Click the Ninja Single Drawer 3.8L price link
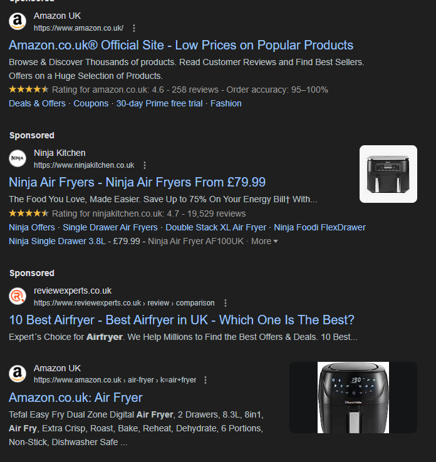Screen dimensions: 436x462 tap(75, 241)
